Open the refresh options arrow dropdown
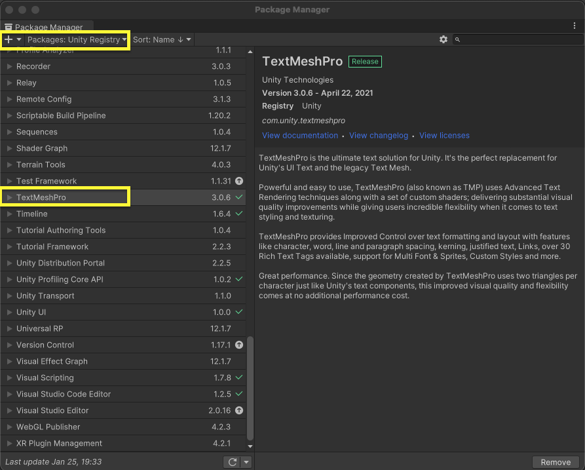585x470 pixels. click(246, 461)
